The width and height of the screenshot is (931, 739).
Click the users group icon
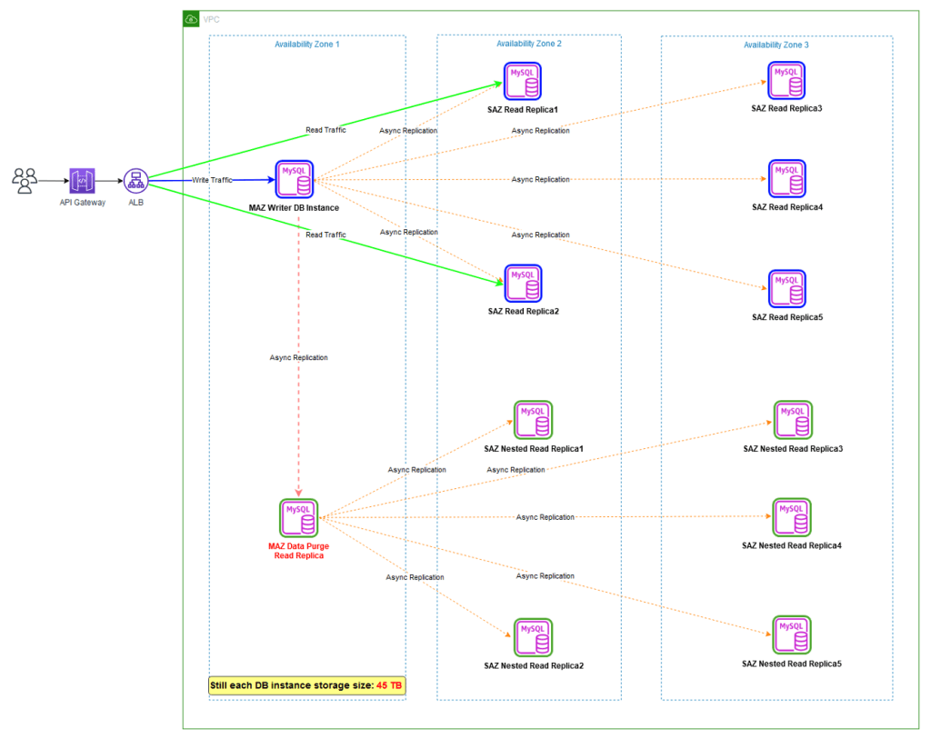tap(25, 181)
